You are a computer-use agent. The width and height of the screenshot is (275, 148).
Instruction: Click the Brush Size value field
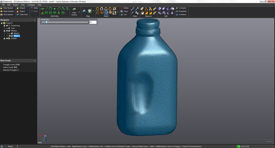[x=93, y=22]
